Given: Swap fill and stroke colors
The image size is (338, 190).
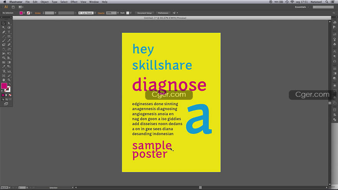Looking at the screenshot, I should click(10, 84).
